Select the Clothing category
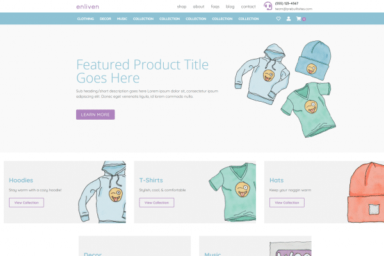 [x=86, y=19]
